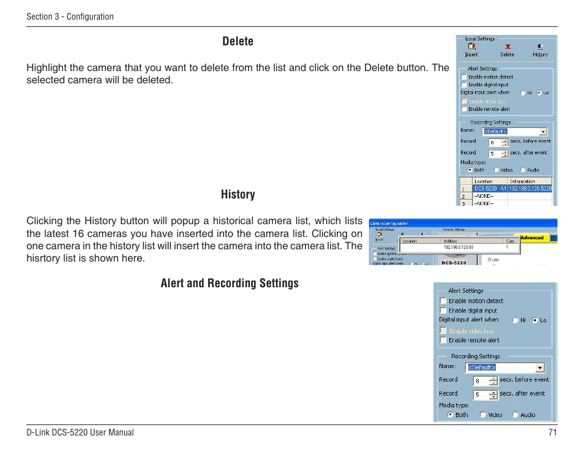Check Enable remote alert in the Local Settings panel
Viewport: 584px width, 452px height.
464,109
